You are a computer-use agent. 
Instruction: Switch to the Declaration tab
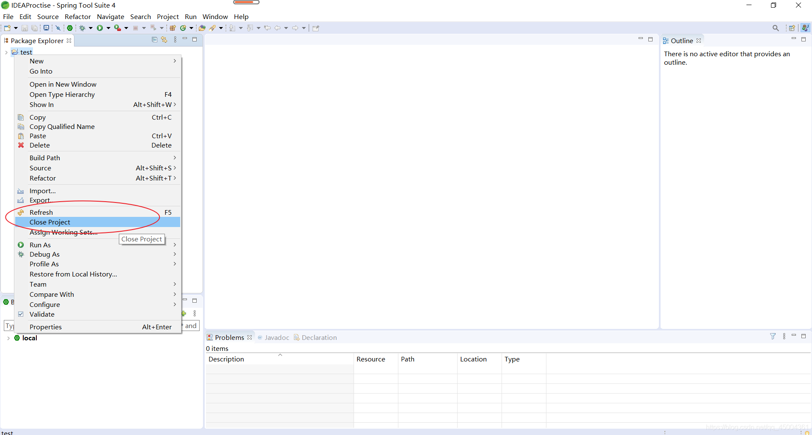[x=315, y=337]
